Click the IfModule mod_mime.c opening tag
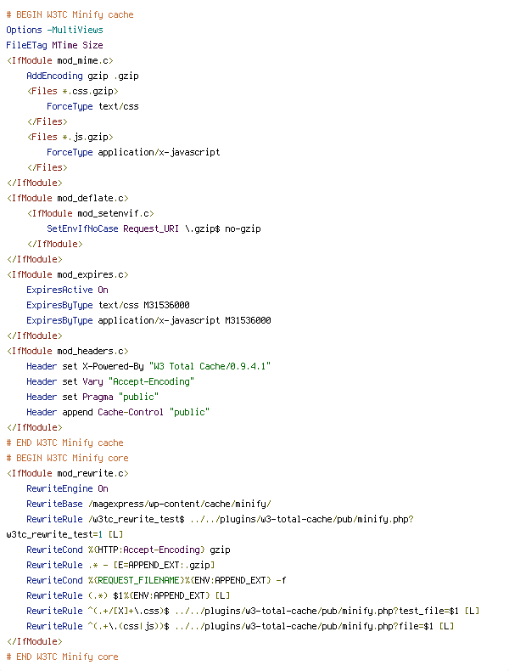 coord(60,61)
